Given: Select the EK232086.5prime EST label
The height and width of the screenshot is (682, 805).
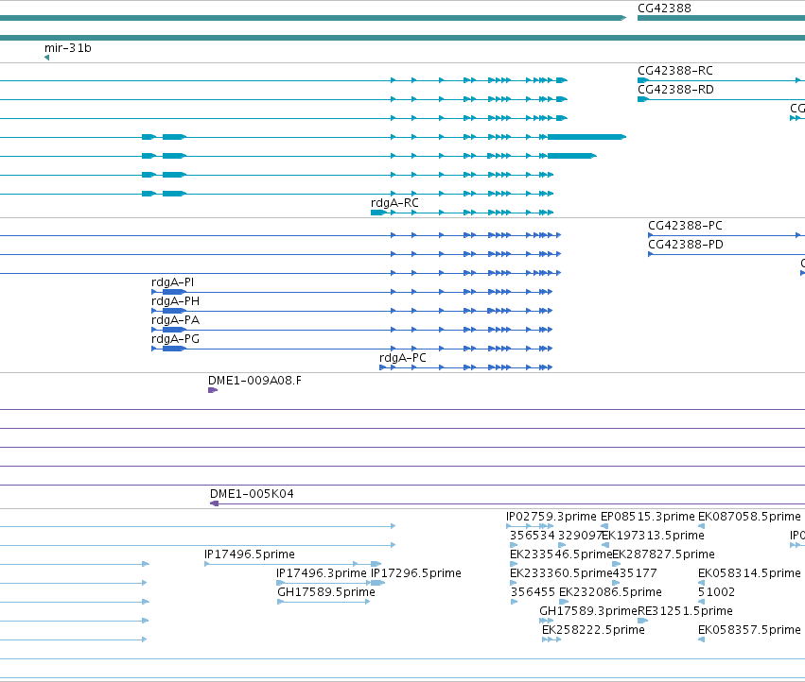Looking at the screenshot, I should tap(610, 592).
